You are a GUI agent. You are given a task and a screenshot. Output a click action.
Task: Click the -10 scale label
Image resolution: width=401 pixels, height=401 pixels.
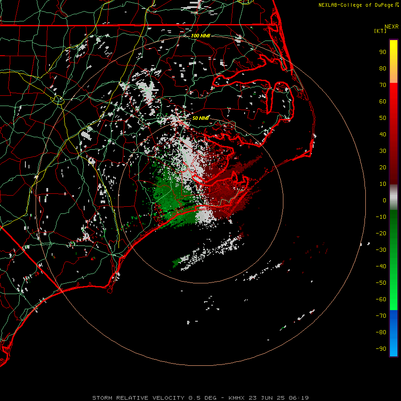(381, 217)
